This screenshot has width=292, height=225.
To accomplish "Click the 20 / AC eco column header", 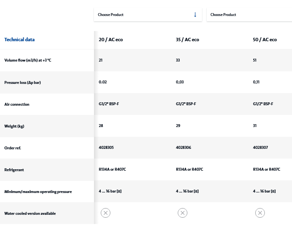I will 111,40.
